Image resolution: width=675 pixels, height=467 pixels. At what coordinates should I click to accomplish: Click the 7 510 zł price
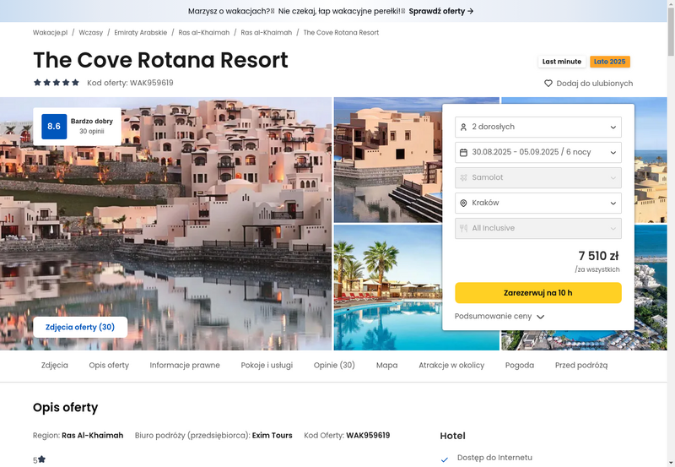click(598, 256)
